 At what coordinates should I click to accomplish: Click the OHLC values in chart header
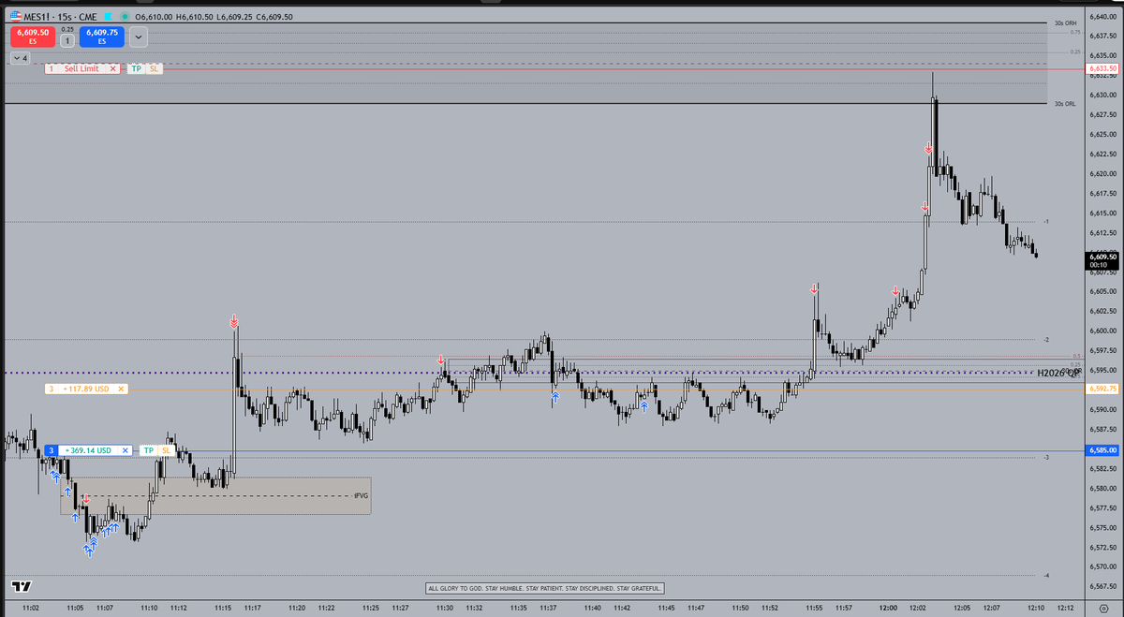click(214, 17)
